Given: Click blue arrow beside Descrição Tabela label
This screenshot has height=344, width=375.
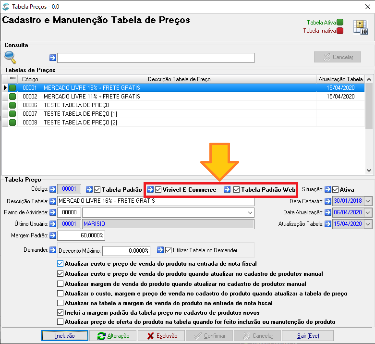Looking at the screenshot, I should coord(53,201).
